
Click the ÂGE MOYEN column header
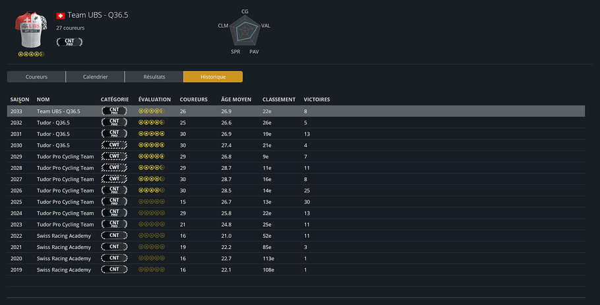[x=236, y=99]
